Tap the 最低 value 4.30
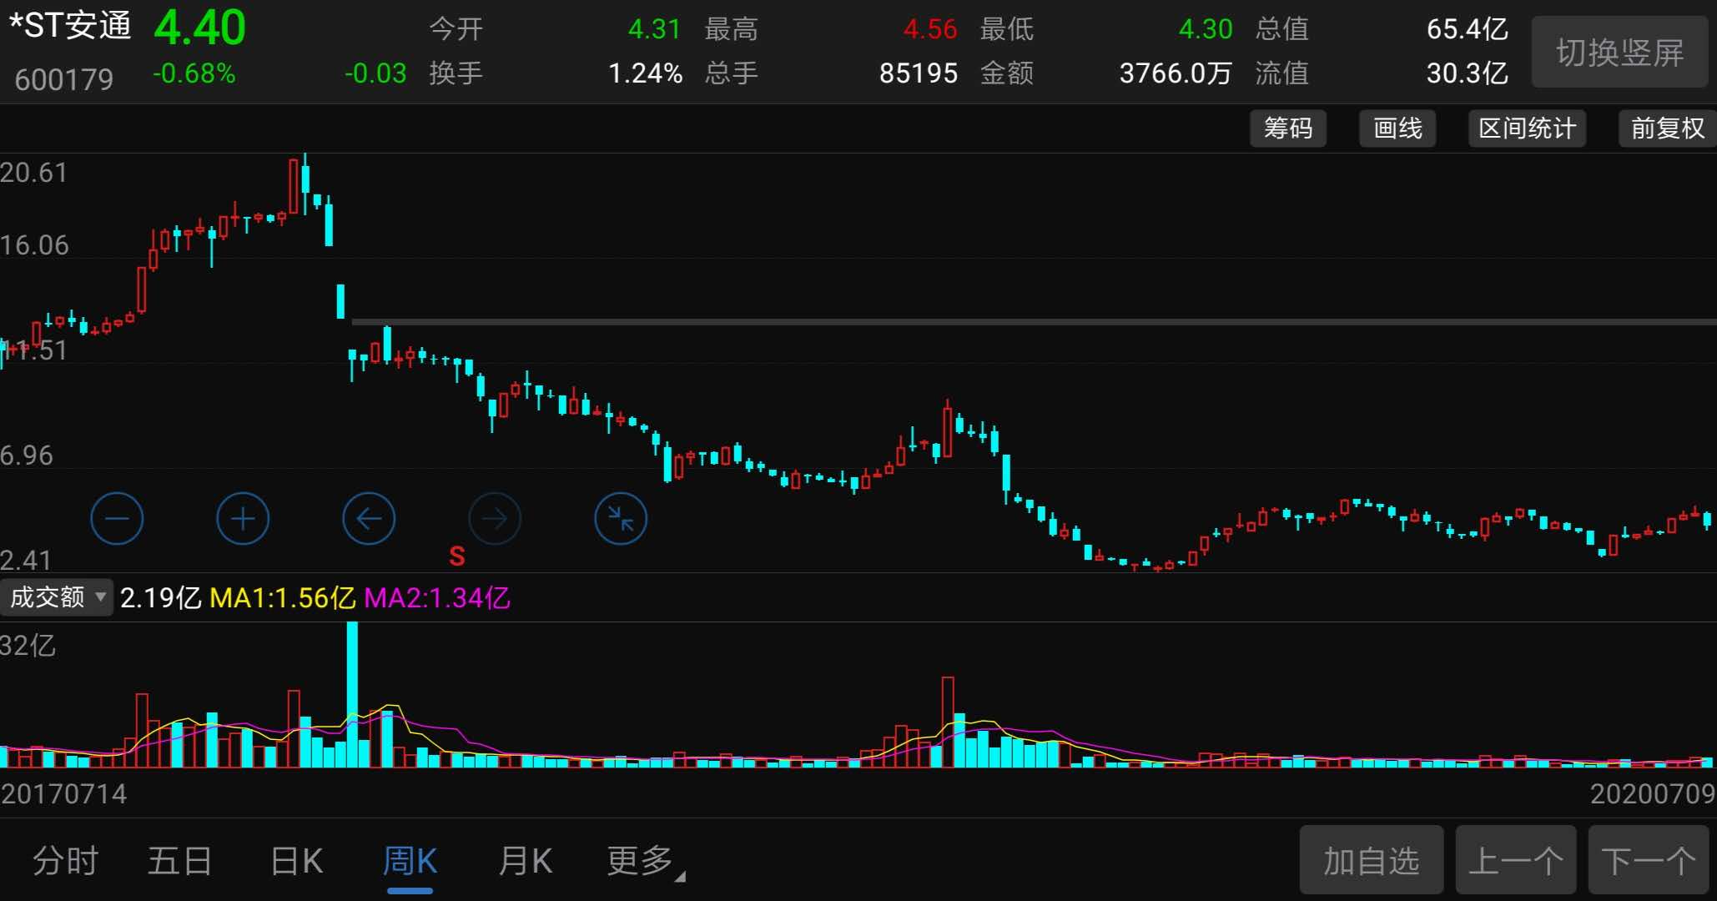 pos(1206,29)
